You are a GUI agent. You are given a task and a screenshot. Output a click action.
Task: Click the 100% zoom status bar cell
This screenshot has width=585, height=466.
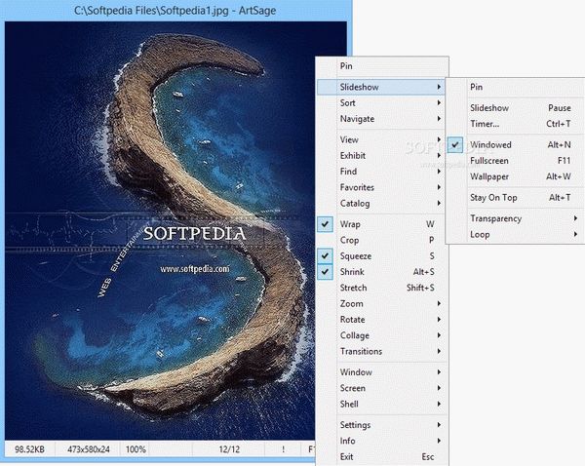(x=136, y=449)
